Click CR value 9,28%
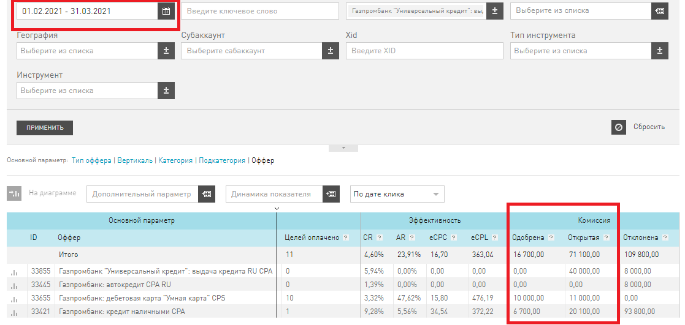Screen dimensions: 685x325 (x=373, y=312)
